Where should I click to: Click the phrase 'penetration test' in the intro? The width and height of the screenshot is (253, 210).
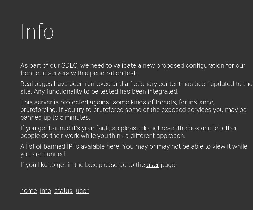(113, 73)
